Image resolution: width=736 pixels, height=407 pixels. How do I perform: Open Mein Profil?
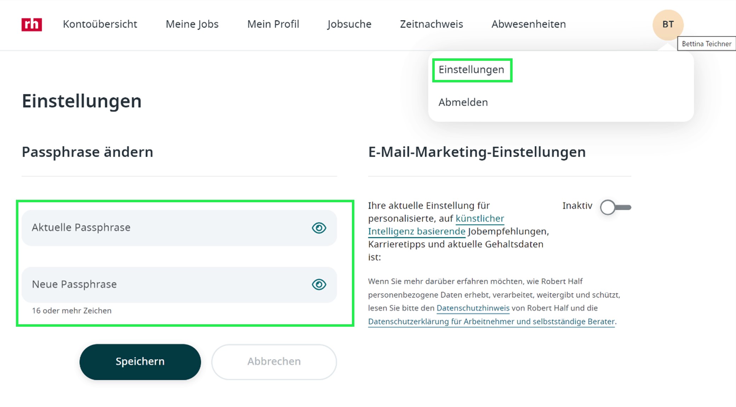pos(273,24)
